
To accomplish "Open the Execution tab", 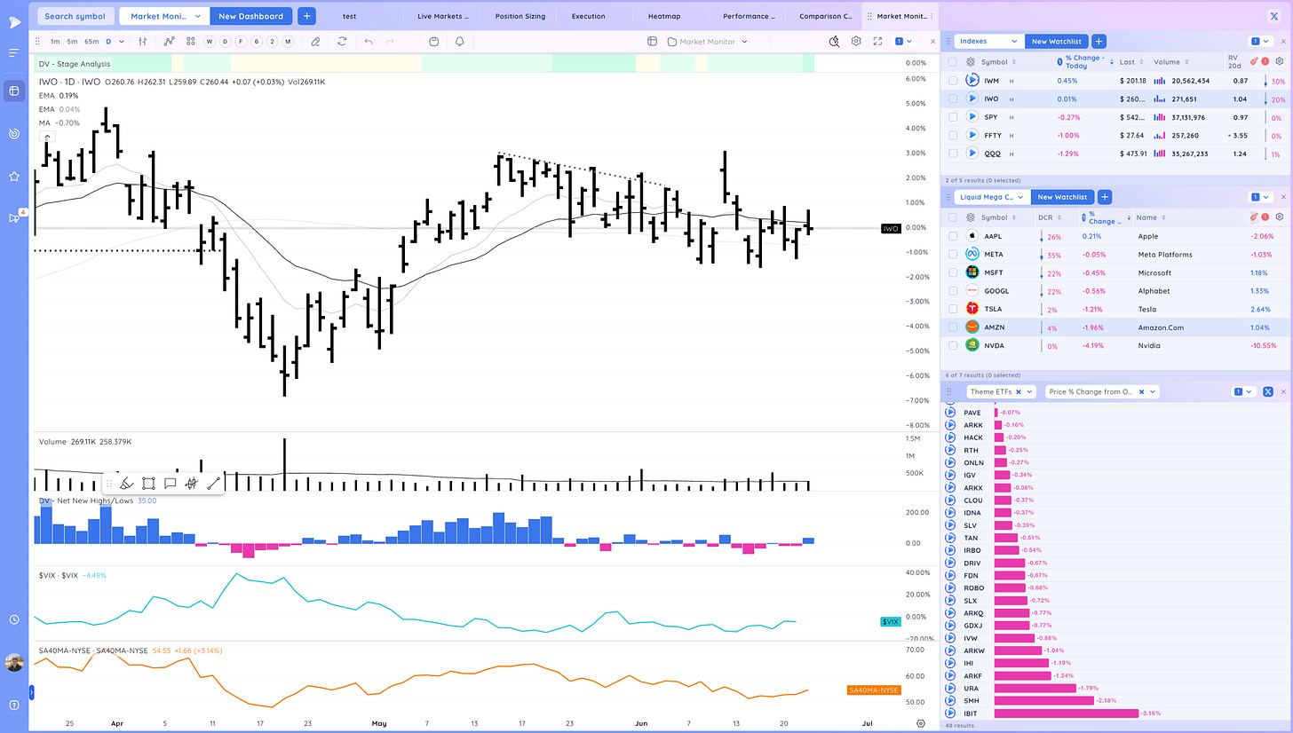I will [589, 16].
